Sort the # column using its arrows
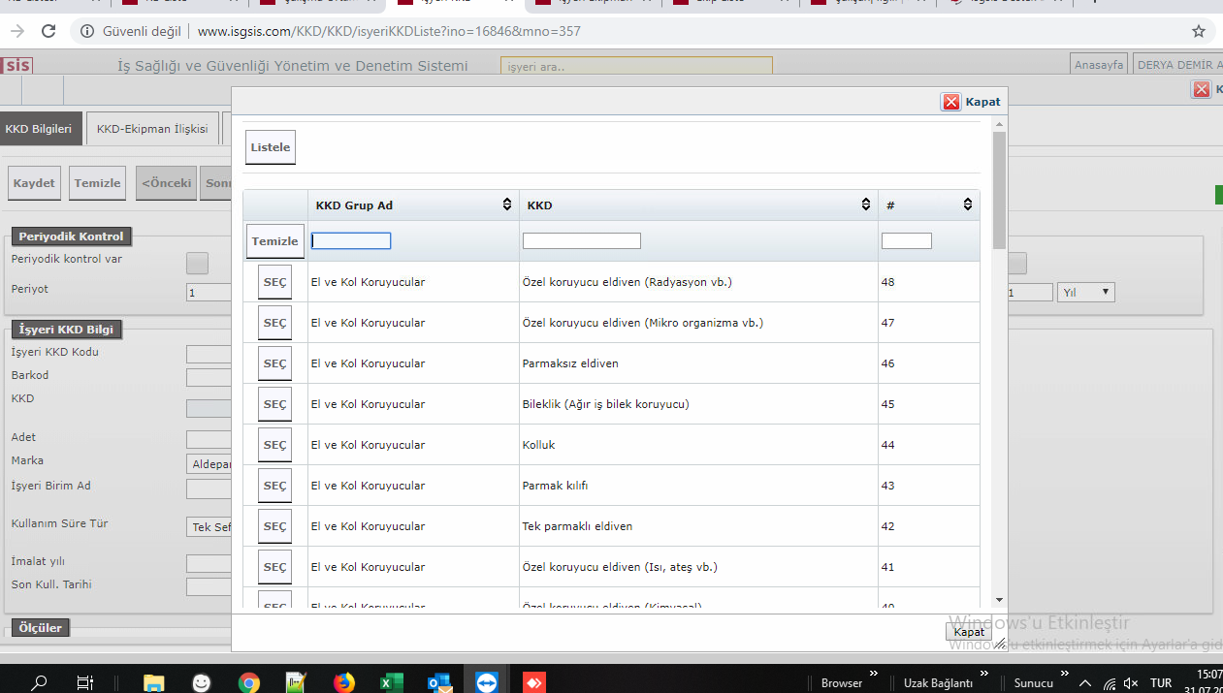 (967, 205)
